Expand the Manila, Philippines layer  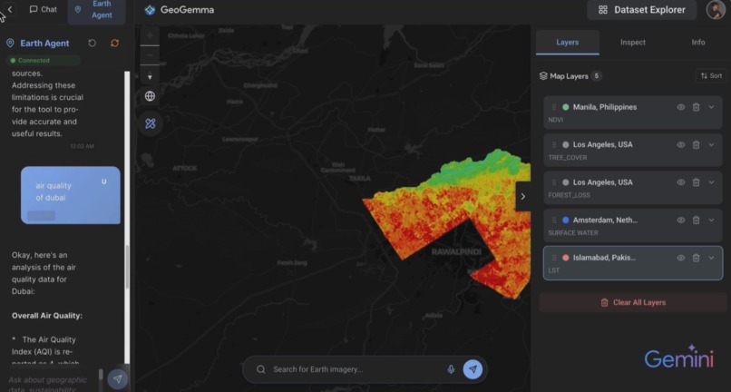[x=711, y=107]
